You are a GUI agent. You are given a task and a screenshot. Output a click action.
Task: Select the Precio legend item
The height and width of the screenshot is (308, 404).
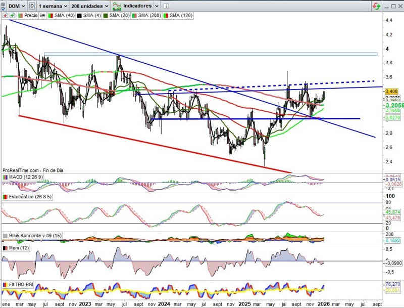point(31,16)
